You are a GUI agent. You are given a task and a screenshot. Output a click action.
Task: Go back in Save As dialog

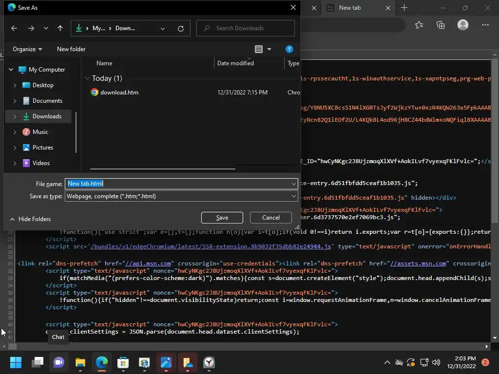point(14,28)
